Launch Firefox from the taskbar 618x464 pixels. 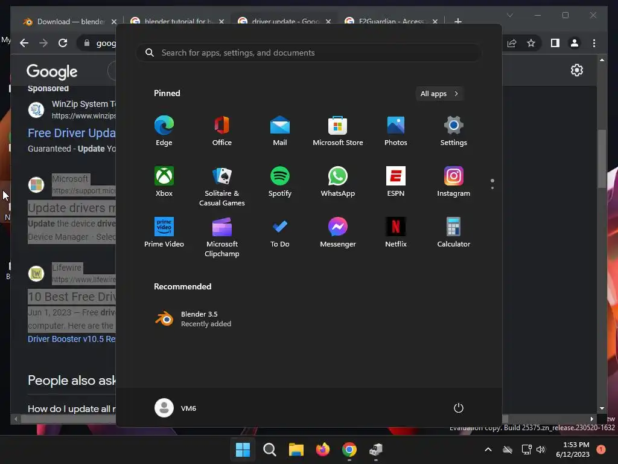pos(323,449)
